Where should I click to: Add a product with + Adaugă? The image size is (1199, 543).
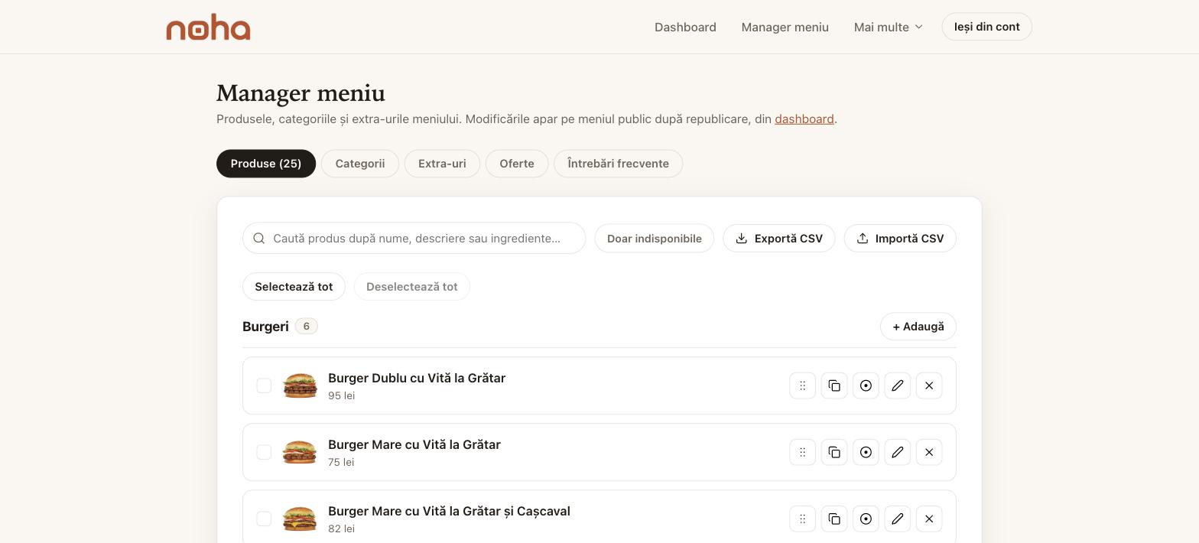point(918,327)
